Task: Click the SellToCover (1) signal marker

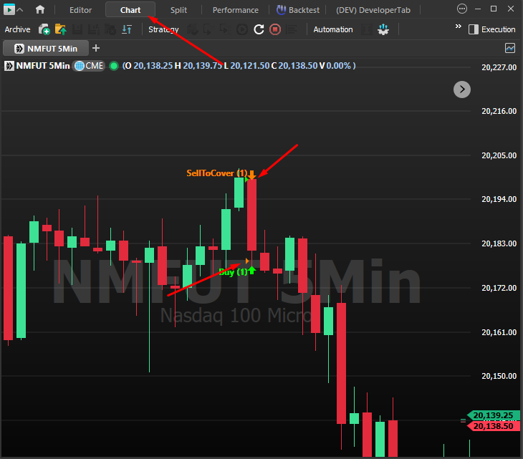Action: (216, 173)
